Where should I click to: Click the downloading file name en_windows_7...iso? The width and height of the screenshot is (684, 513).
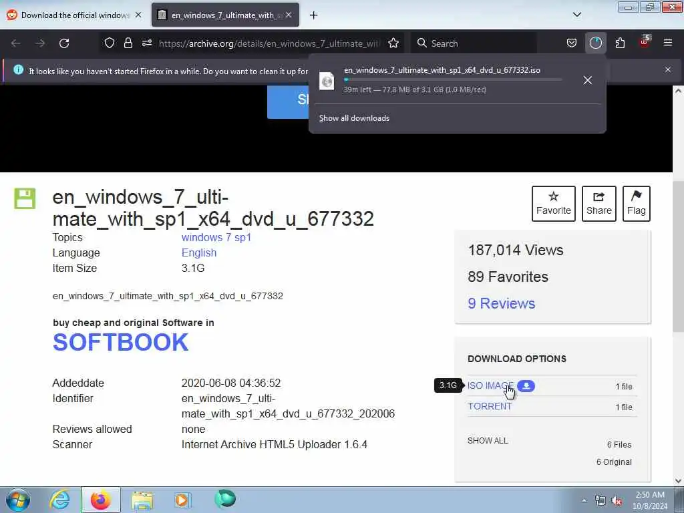pos(442,70)
